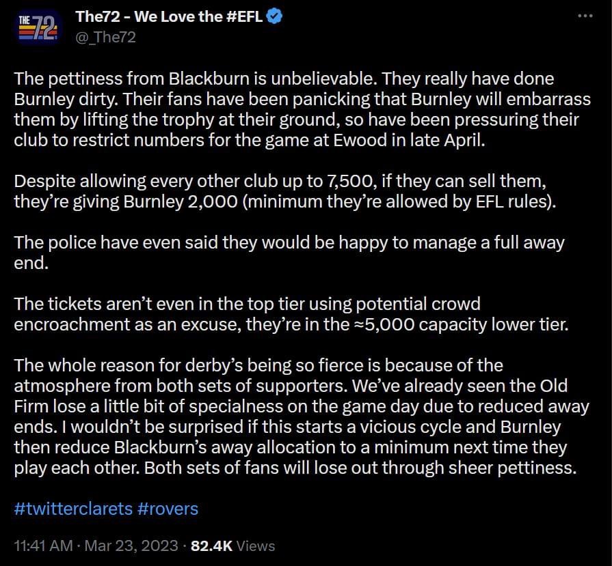The height and width of the screenshot is (566, 612).
Task: Click the paragraph starting "The whole reason for derby's"
Action: point(301,417)
